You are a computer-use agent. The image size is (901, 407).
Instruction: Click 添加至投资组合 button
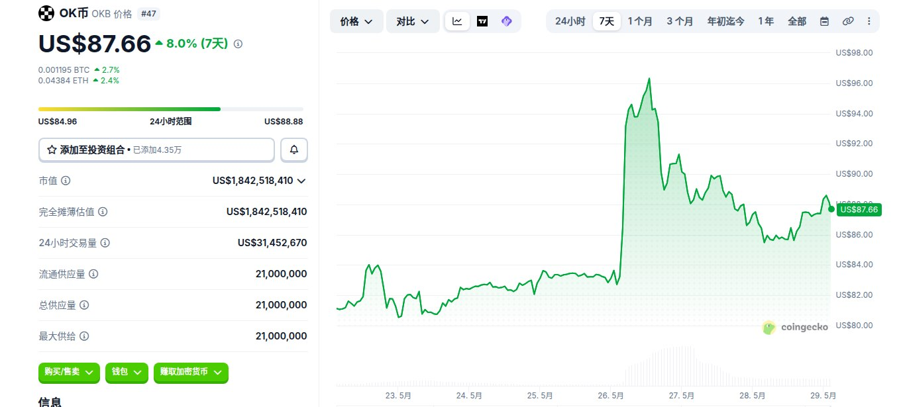[156, 150]
